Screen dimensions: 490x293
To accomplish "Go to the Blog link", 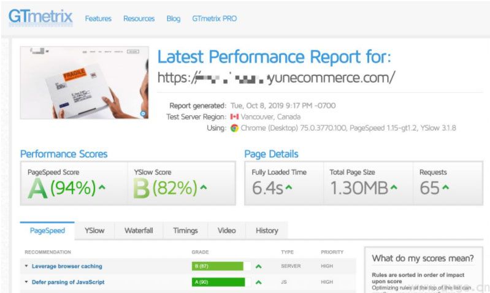I will (174, 18).
